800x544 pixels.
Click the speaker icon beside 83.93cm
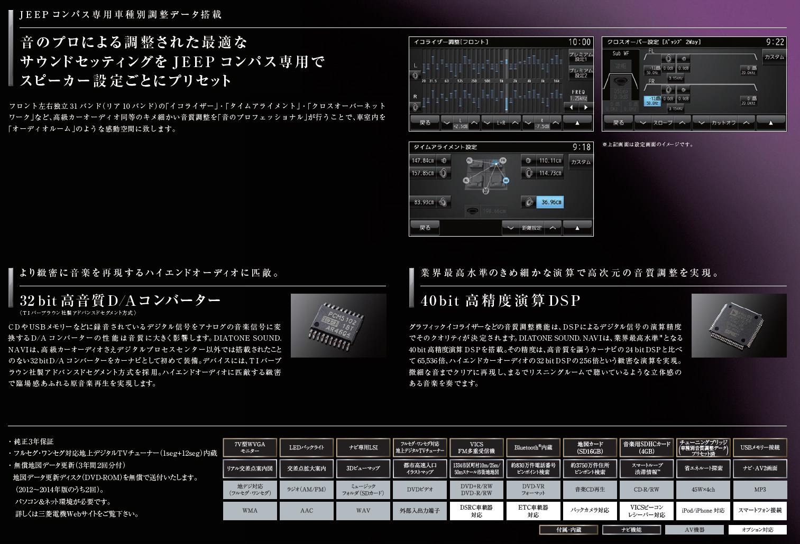[444, 202]
